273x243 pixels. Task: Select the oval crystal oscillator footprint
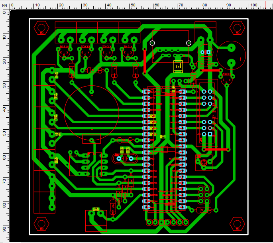[x=125, y=158]
